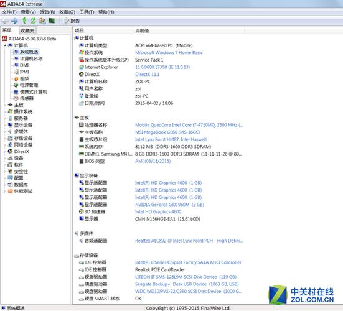
Task: Click the 数据库 tree icon
Action: coord(10,185)
